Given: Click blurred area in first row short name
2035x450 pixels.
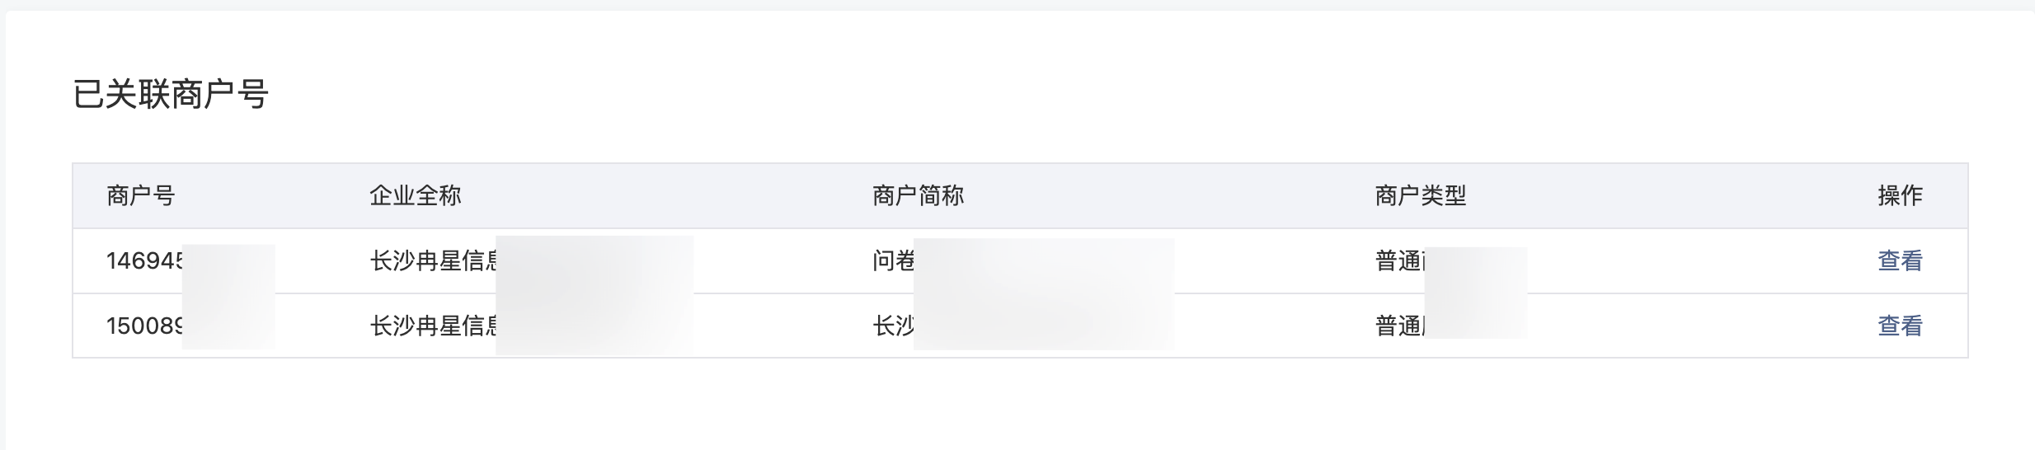Looking at the screenshot, I should point(1044,265).
